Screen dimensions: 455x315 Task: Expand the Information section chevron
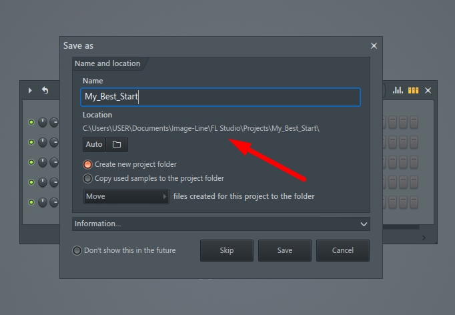(364, 224)
